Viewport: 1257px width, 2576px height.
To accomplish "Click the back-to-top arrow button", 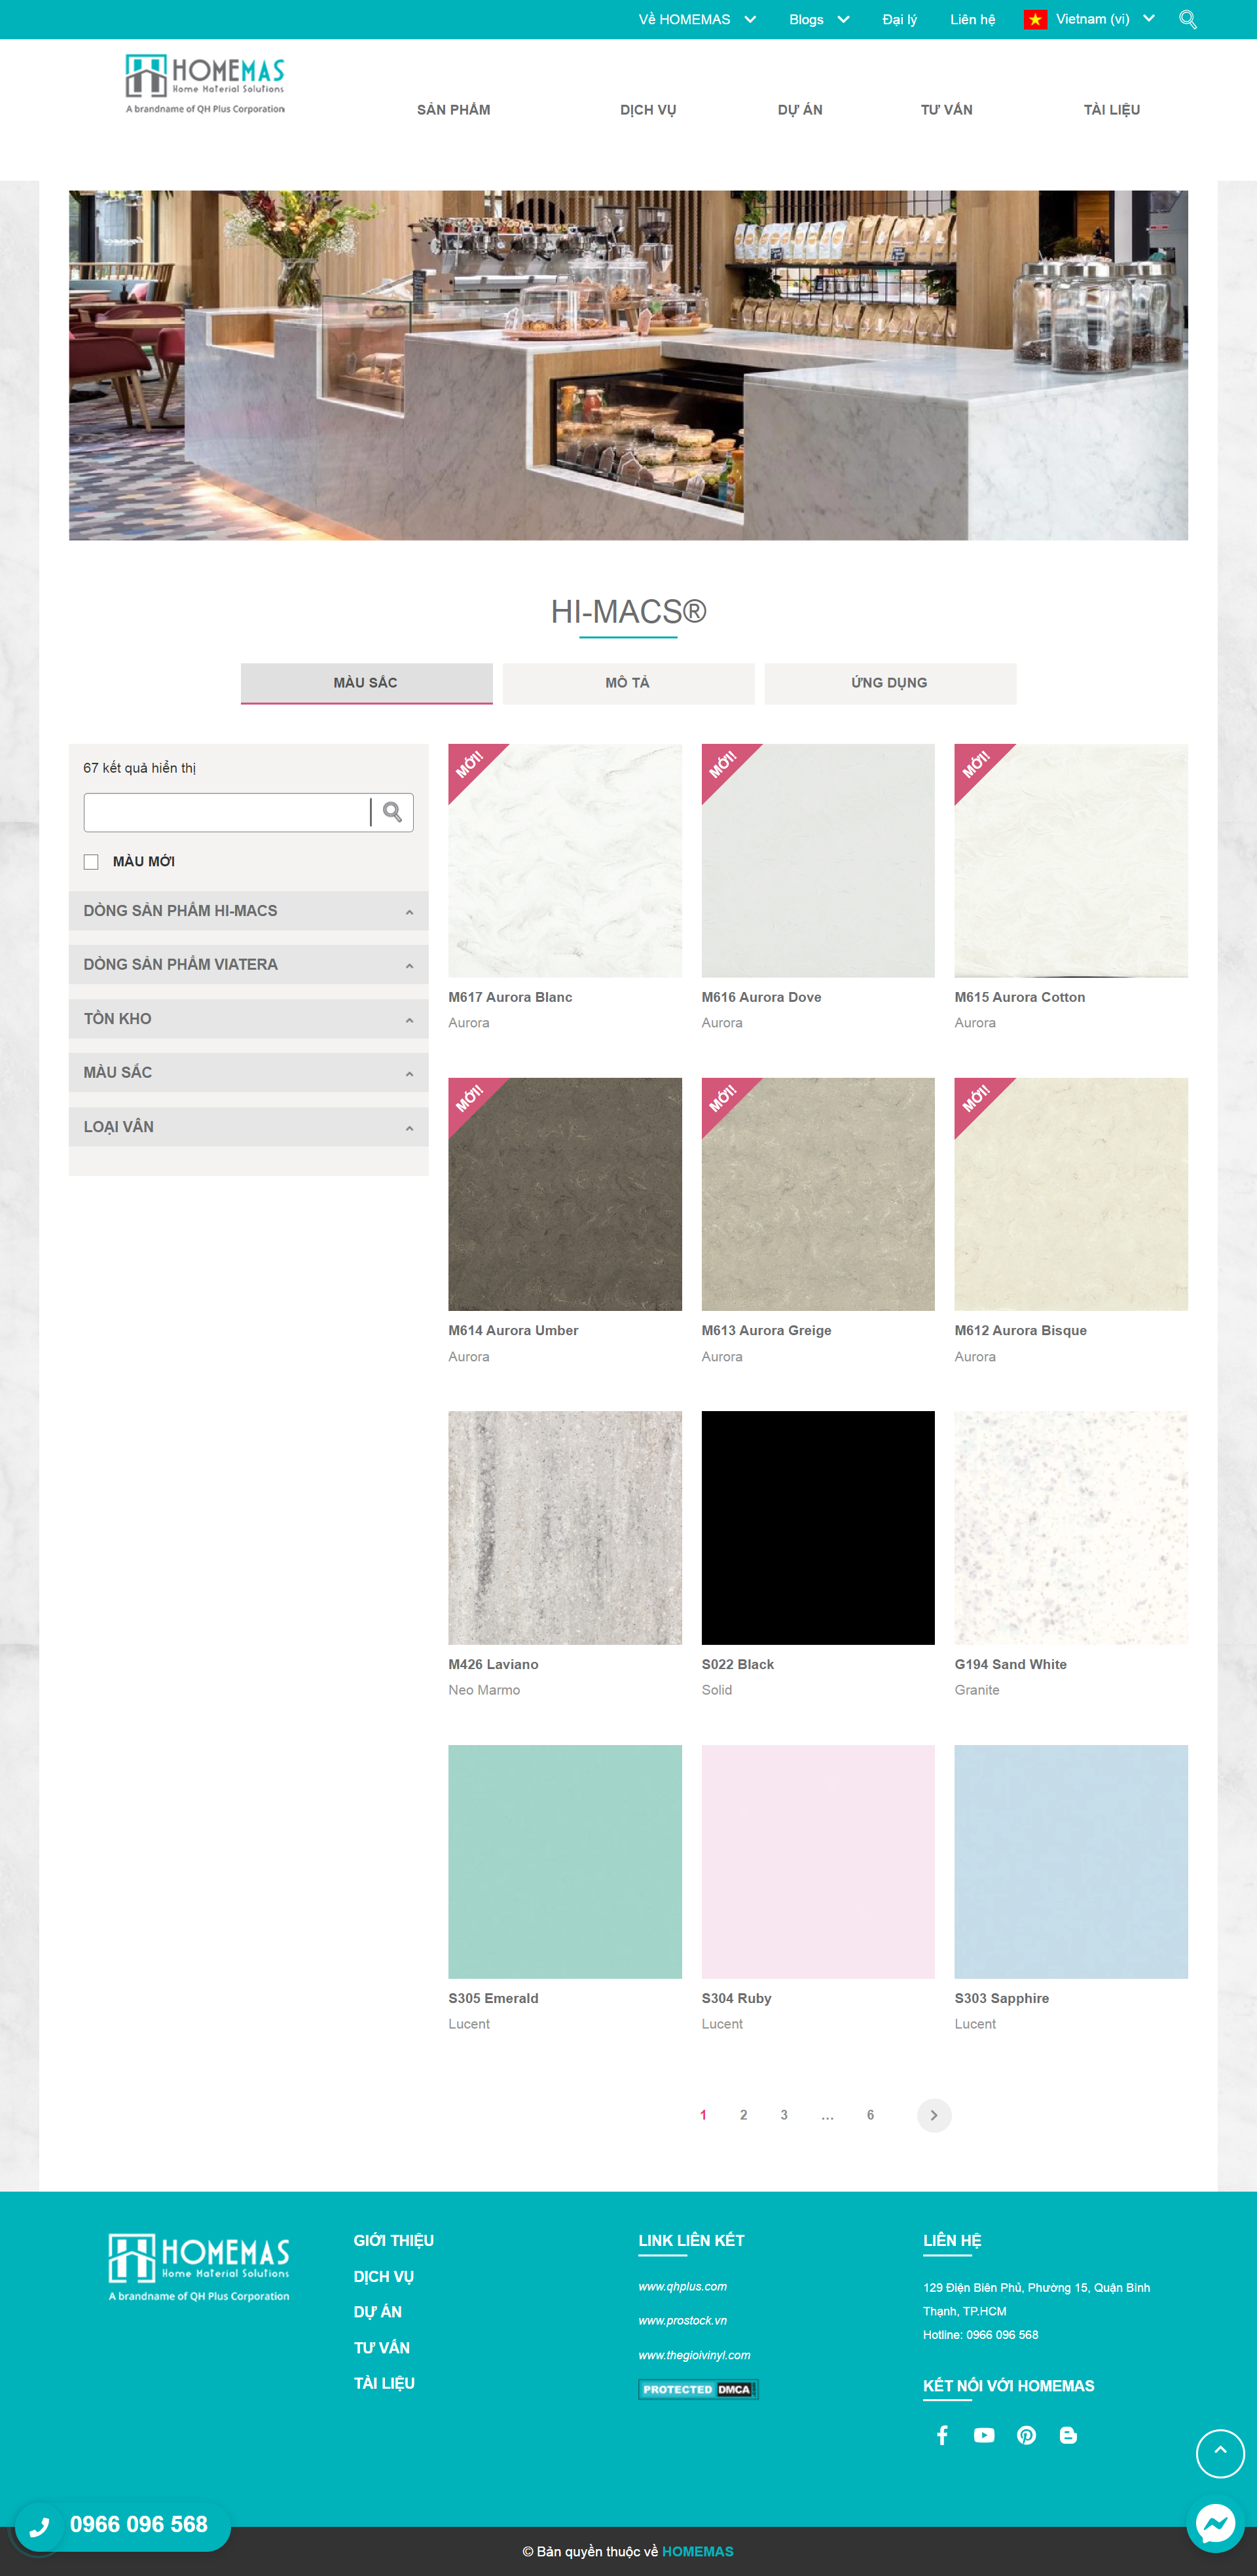I will (1220, 2453).
